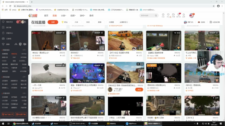The image size is (225, 126).
Task: Open the stream thumbnail titled 有车位！高效率上分！
Action: [49, 41]
